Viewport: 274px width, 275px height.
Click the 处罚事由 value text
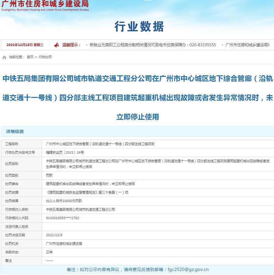90,184
